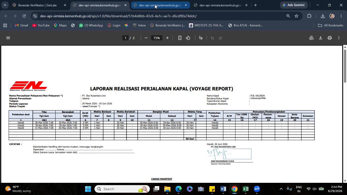Click the '90 Hari' total cell
The width and height of the screenshot is (347, 195).
coord(190,139)
